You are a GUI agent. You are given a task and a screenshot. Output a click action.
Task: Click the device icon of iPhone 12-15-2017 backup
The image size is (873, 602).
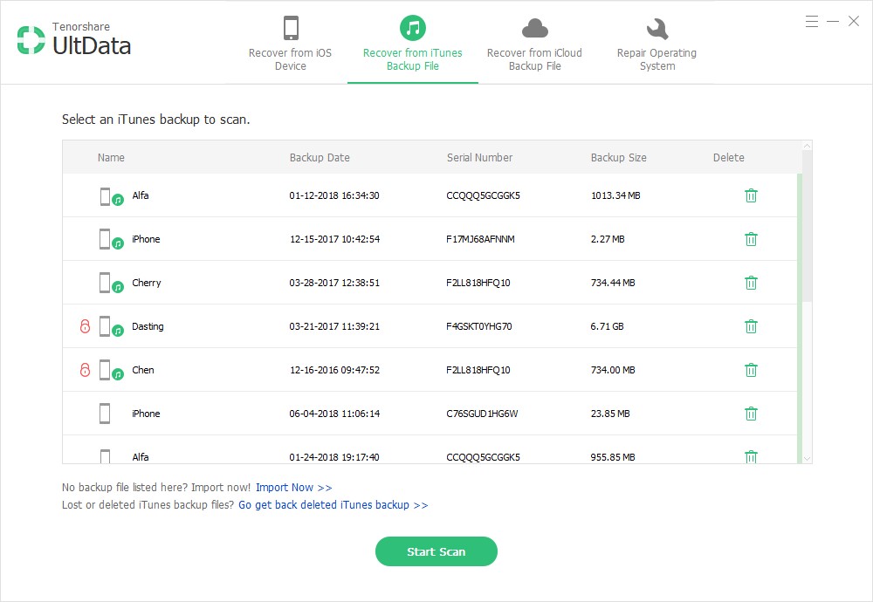[111, 240]
